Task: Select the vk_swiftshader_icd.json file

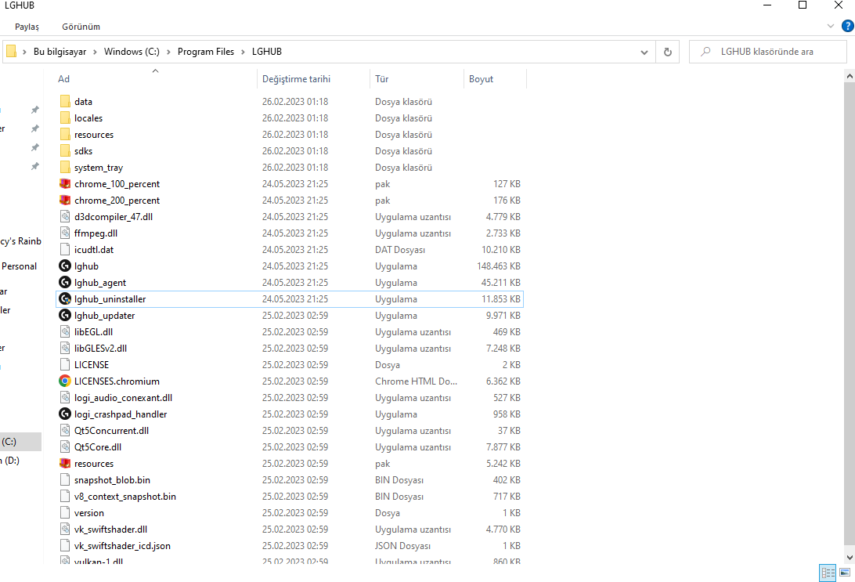Action: [x=290, y=545]
